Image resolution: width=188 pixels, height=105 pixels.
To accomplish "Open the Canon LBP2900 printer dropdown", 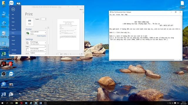I will (36, 33).
